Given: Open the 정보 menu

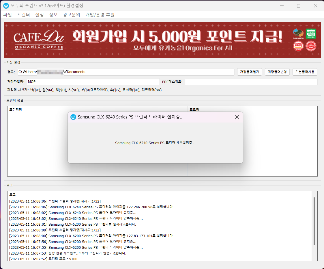Looking at the screenshot, I should click(x=53, y=15).
